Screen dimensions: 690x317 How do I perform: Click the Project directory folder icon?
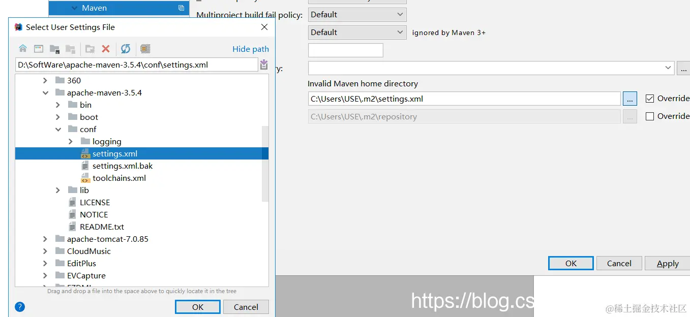tap(54, 49)
